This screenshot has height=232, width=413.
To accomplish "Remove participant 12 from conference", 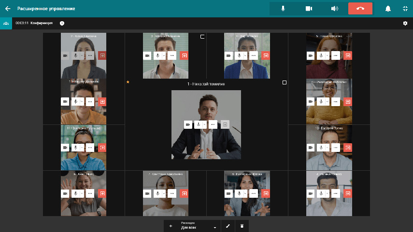I will click(348, 102).
